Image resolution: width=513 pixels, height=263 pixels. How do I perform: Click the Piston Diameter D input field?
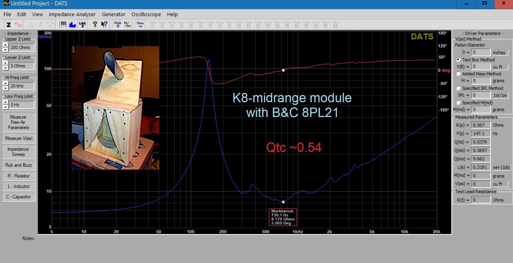click(481, 52)
